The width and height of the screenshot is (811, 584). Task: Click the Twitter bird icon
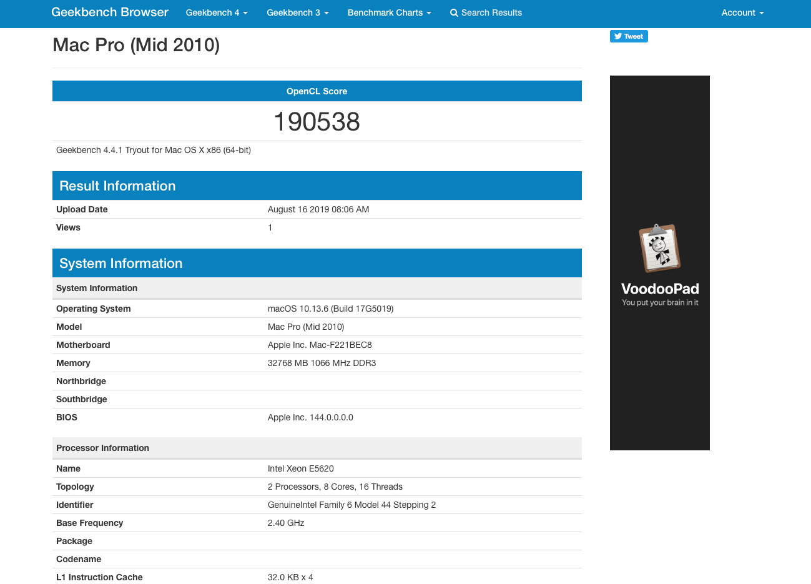[x=618, y=36]
